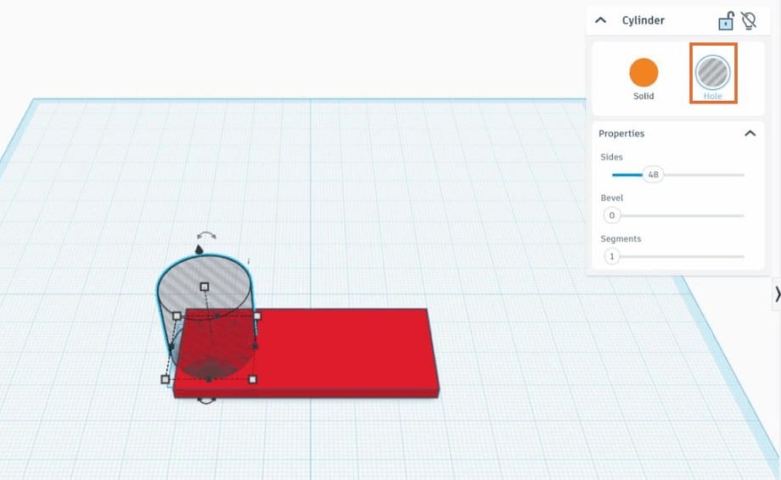Click the front-left corner resize handle
781x480 pixels.
point(166,380)
